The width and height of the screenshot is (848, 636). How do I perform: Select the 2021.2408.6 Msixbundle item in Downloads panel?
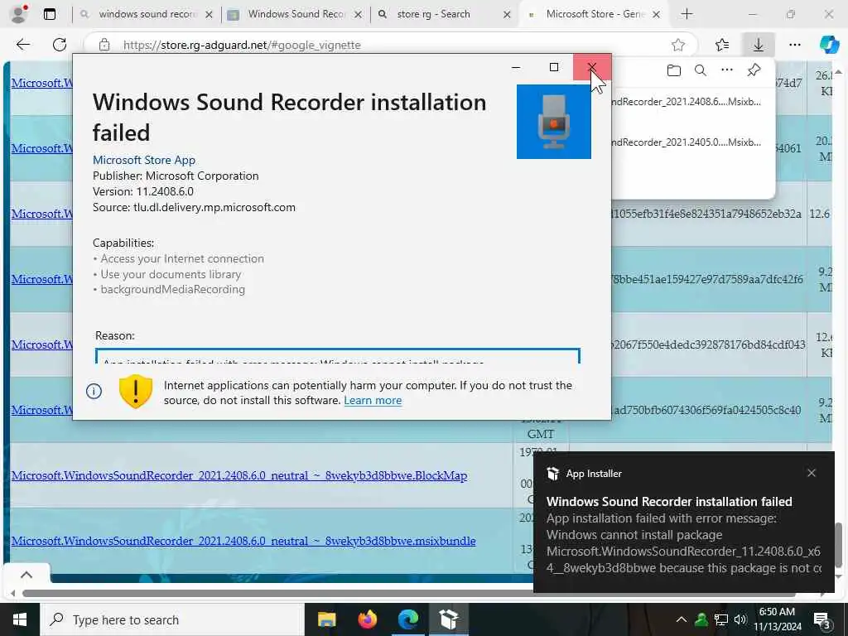click(686, 102)
